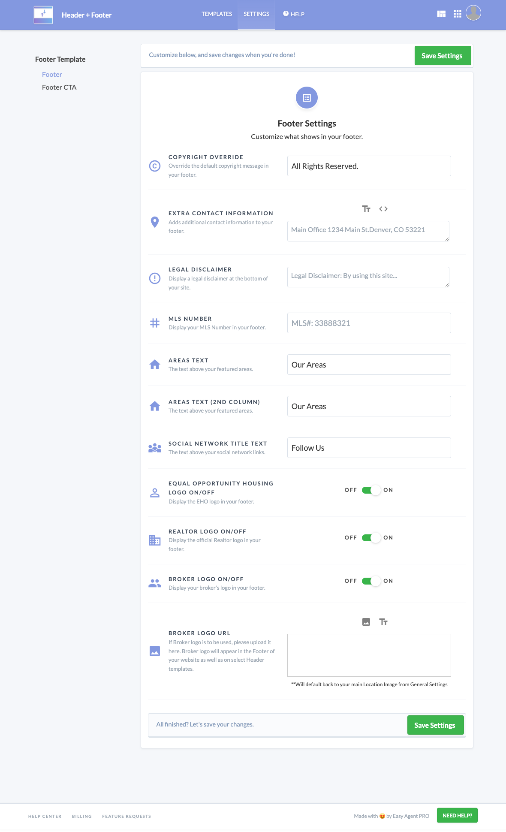This screenshot has width=506, height=832.
Task: Open the Help Center footer link
Action: coord(45,817)
